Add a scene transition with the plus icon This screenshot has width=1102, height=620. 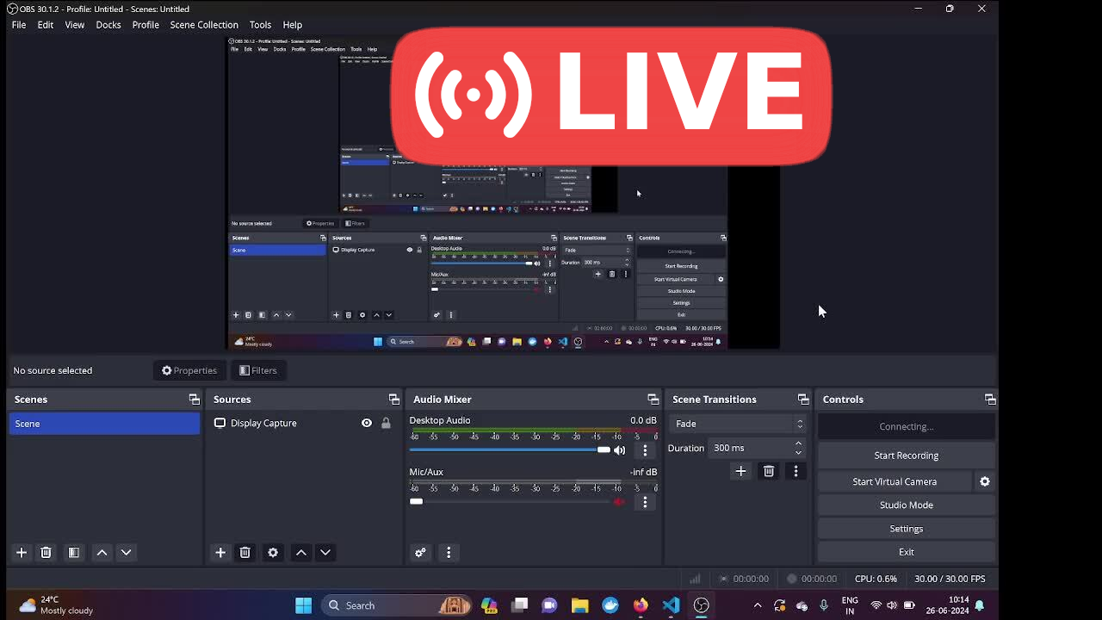(740, 471)
